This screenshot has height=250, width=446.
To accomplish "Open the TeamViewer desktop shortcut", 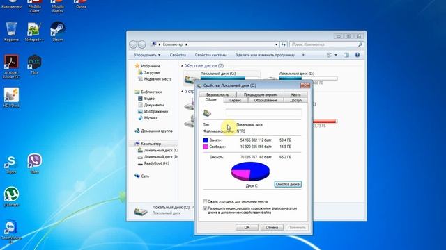I will (11, 231).
